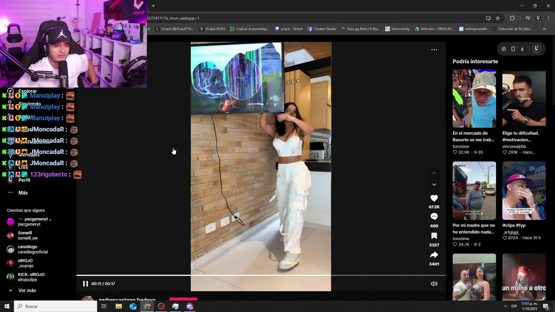Open the three-dot menu above the video
This screenshot has height=312, width=555.
[434, 50]
